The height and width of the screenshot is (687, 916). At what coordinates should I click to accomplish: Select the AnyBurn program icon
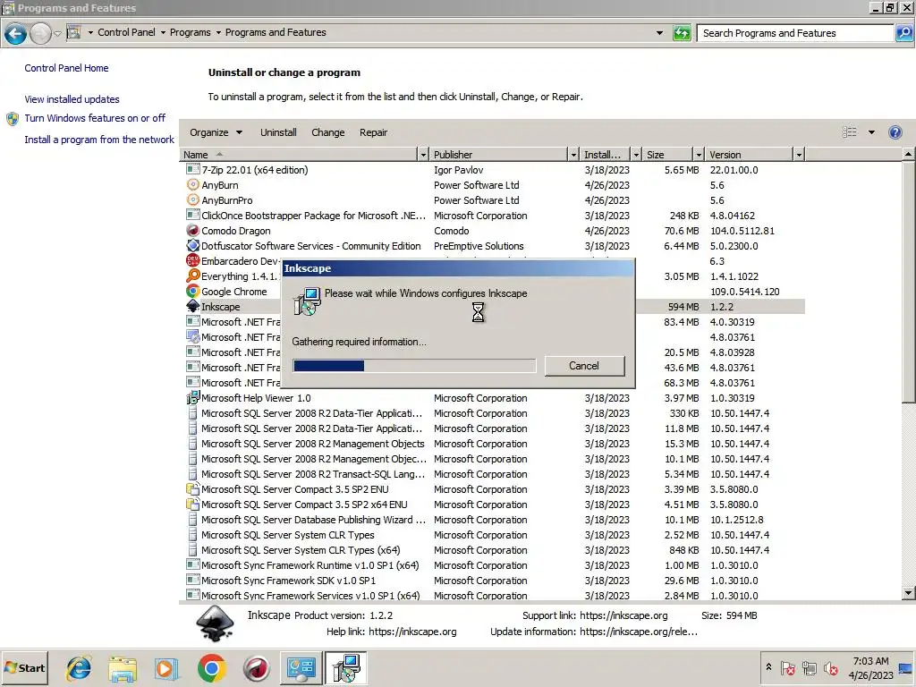coord(193,184)
